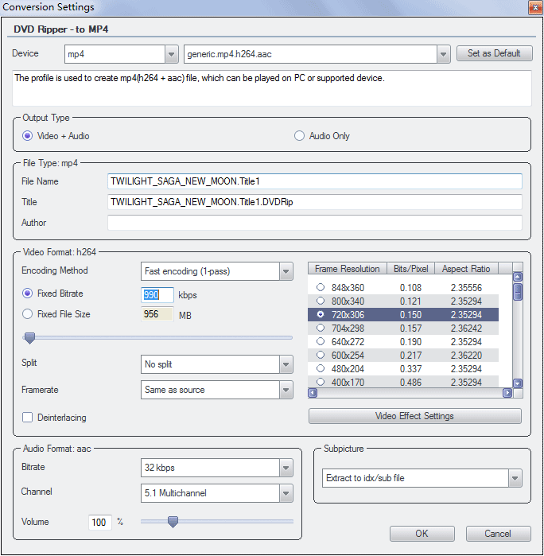This screenshot has height=556, width=544.
Task: Click the resolution list scroll left arrow
Action: point(313,393)
